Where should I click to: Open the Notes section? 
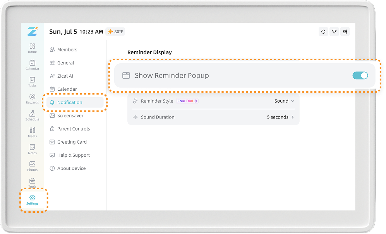[32, 149]
